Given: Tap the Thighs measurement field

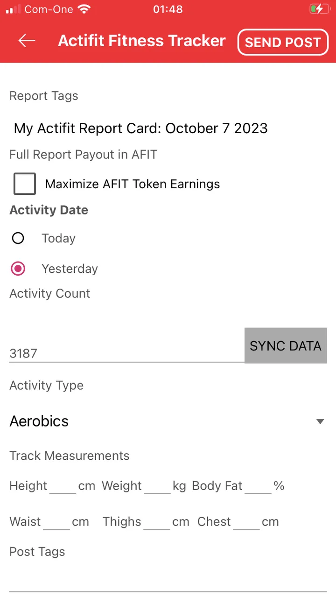Looking at the screenshot, I should pos(157,522).
